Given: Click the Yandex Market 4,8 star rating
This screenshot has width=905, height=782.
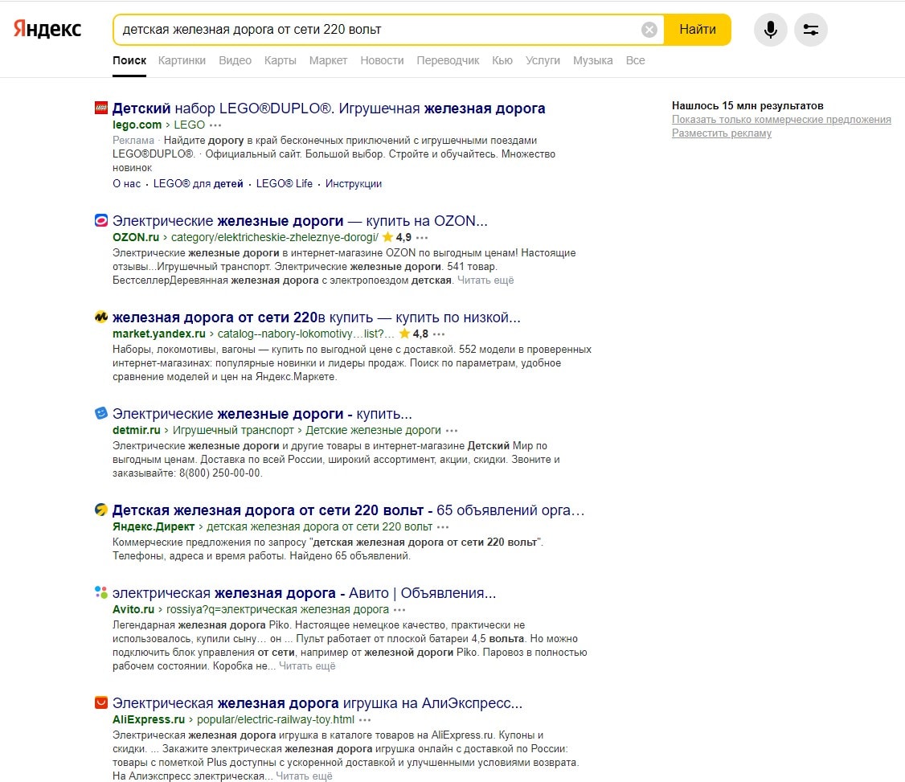Looking at the screenshot, I should pos(413,334).
